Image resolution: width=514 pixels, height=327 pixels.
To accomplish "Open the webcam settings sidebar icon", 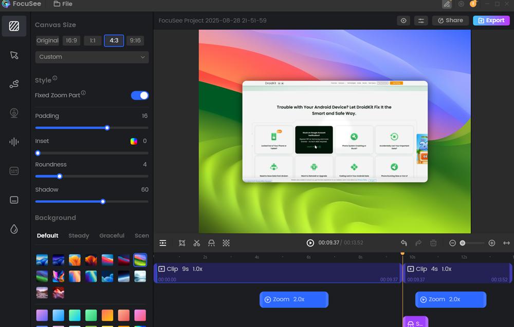I will click(14, 113).
